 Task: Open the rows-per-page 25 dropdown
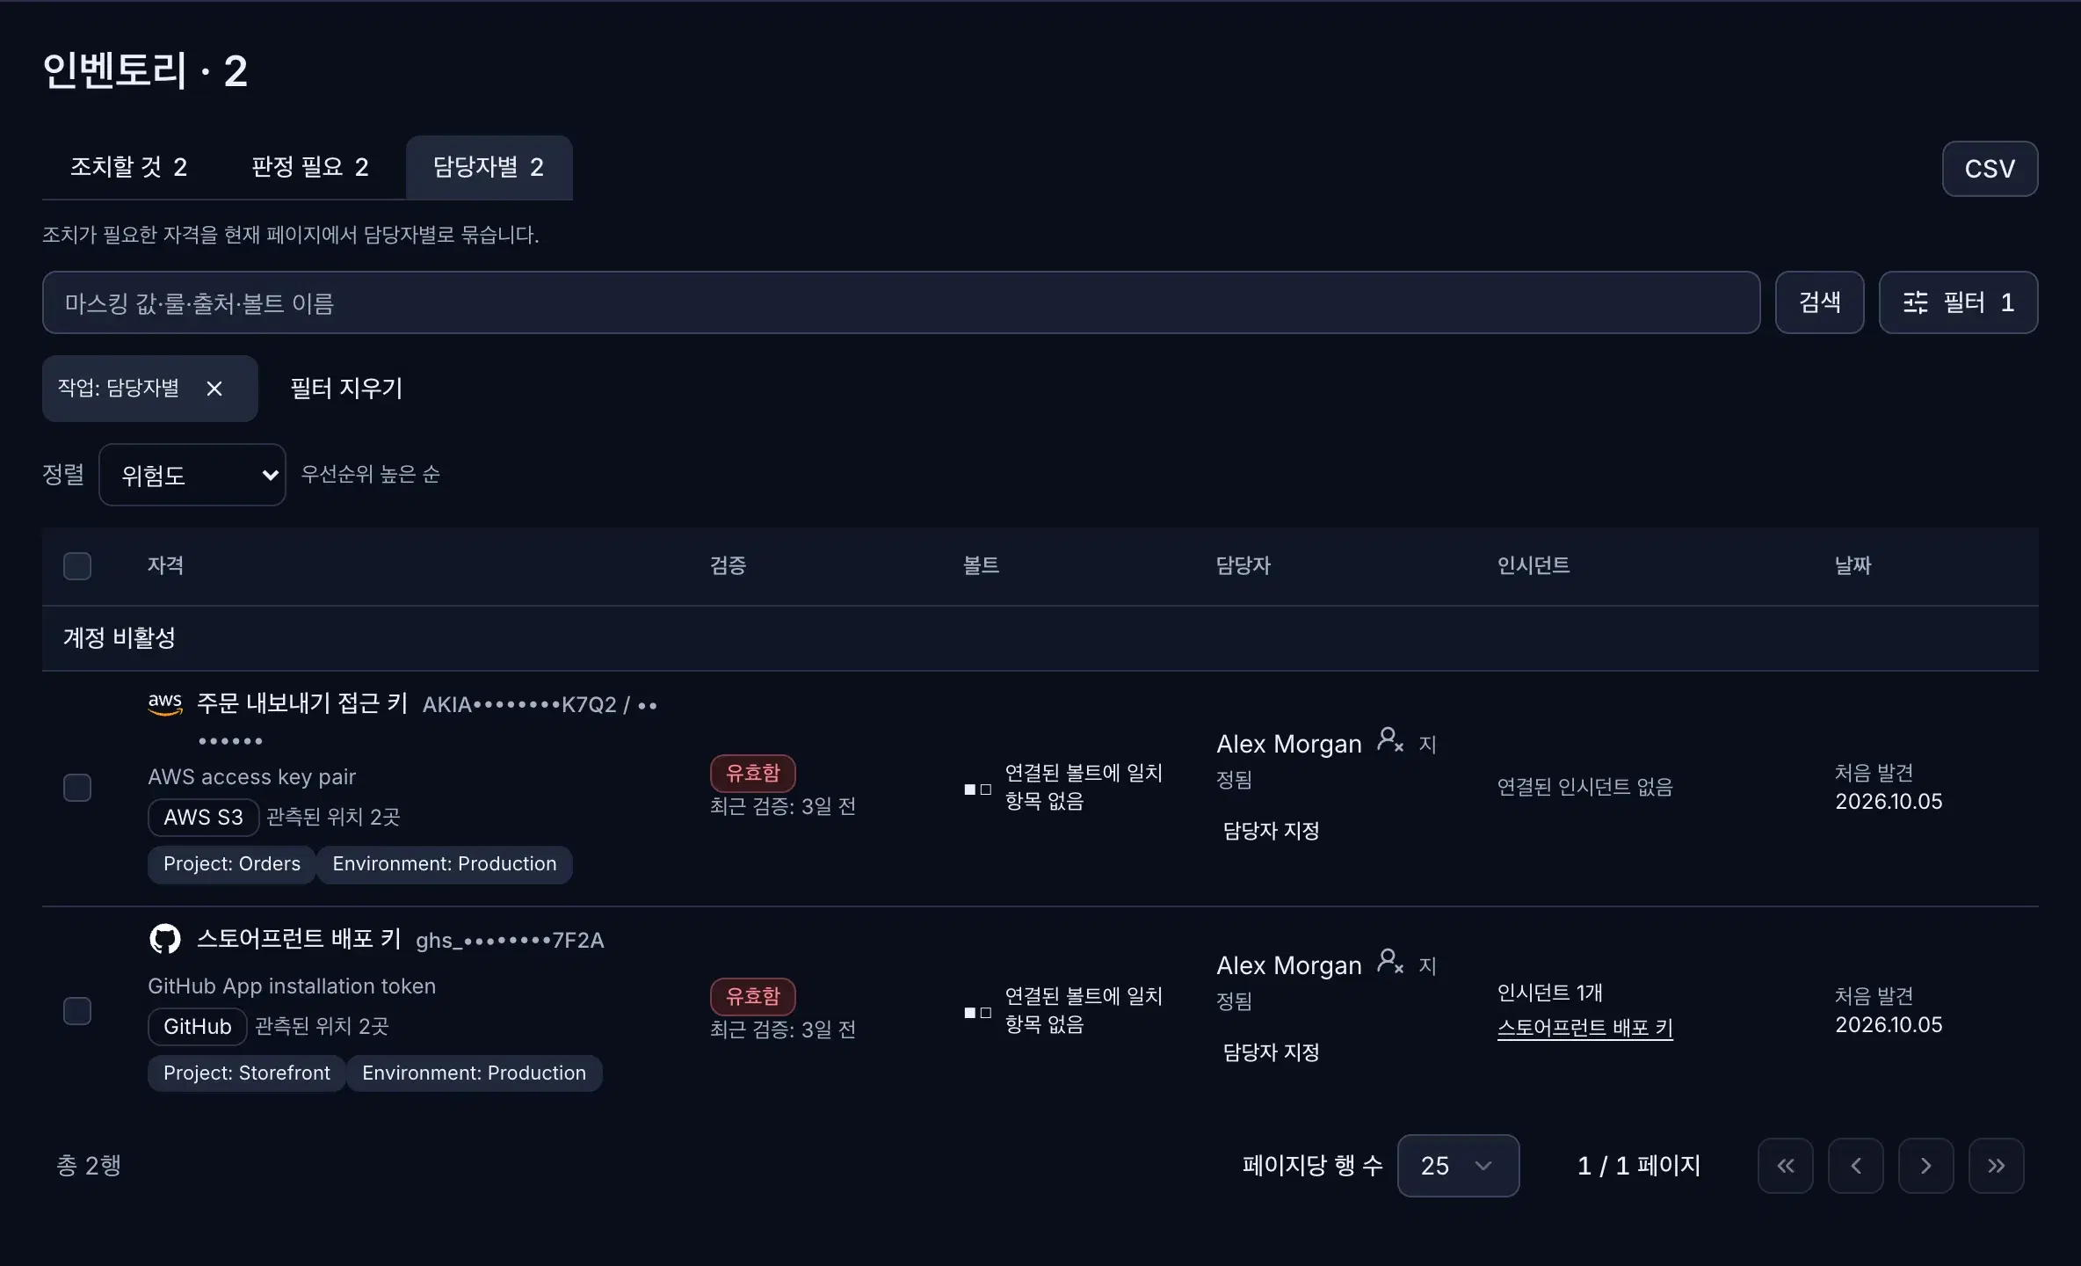click(x=1459, y=1166)
